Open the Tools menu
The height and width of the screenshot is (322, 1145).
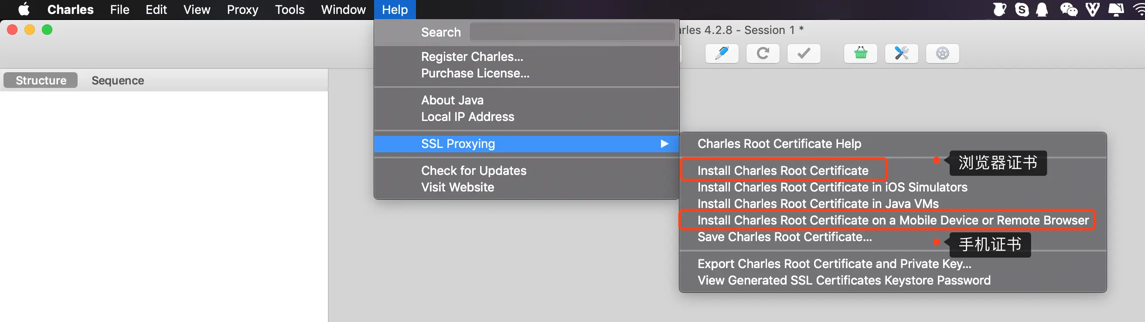tap(290, 9)
